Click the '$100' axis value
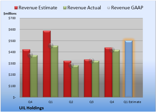This screenshot has height=112, width=156. click(x=12, y=86)
